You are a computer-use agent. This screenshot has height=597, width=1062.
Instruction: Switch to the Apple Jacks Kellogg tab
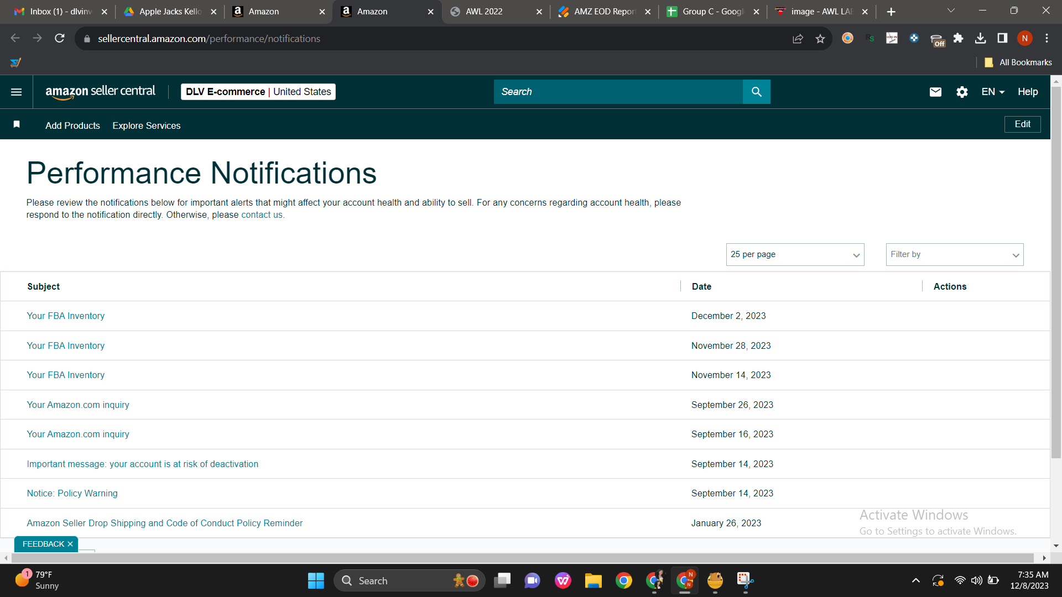(170, 12)
